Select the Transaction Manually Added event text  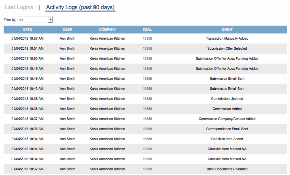click(227, 39)
